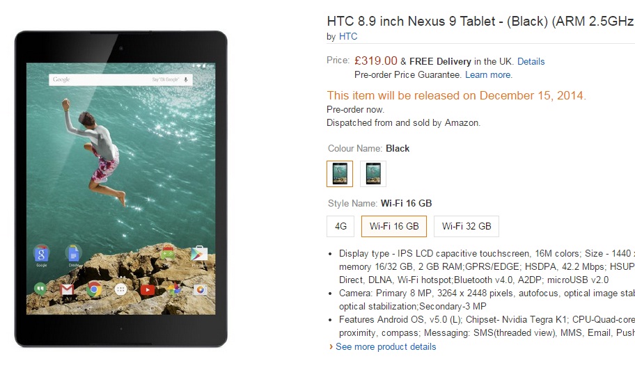Follow the Learn more price guarantee link

coord(488,75)
